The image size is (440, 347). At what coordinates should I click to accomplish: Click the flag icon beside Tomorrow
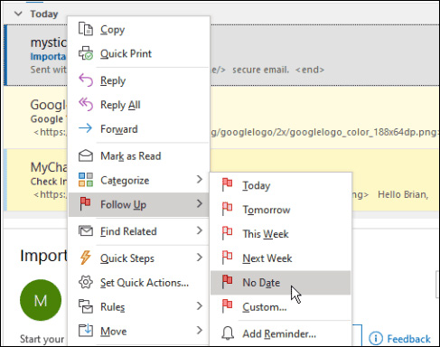click(x=227, y=209)
